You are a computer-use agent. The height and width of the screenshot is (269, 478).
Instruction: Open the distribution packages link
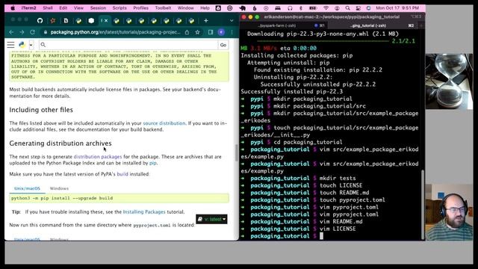(98, 157)
